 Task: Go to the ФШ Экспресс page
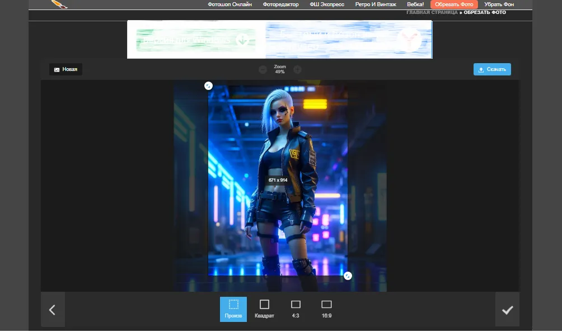point(327,4)
